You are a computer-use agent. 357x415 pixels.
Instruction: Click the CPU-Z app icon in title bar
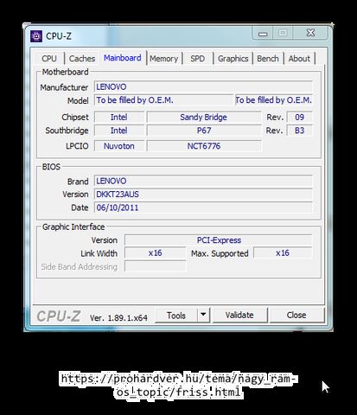point(36,36)
